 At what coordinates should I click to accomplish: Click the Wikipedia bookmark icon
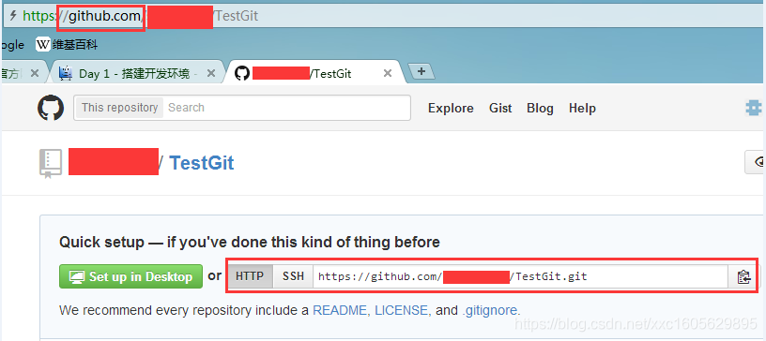click(43, 45)
